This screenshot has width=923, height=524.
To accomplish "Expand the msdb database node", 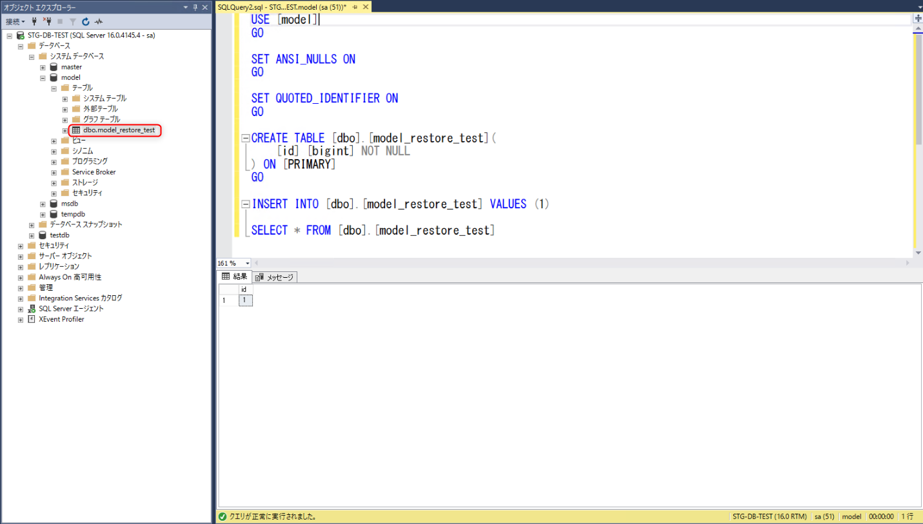I will coord(43,203).
